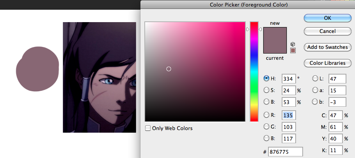Click the saturation field showing 24

(289, 90)
